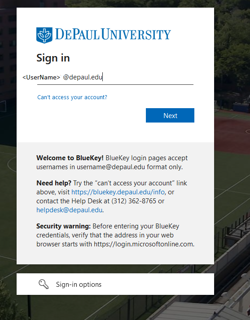Click the <UserName> placeholder text

41,77
